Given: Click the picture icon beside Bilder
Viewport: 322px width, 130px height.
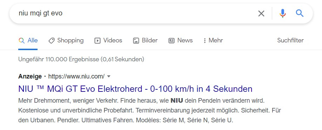Looking at the screenshot, I should click(136, 41).
